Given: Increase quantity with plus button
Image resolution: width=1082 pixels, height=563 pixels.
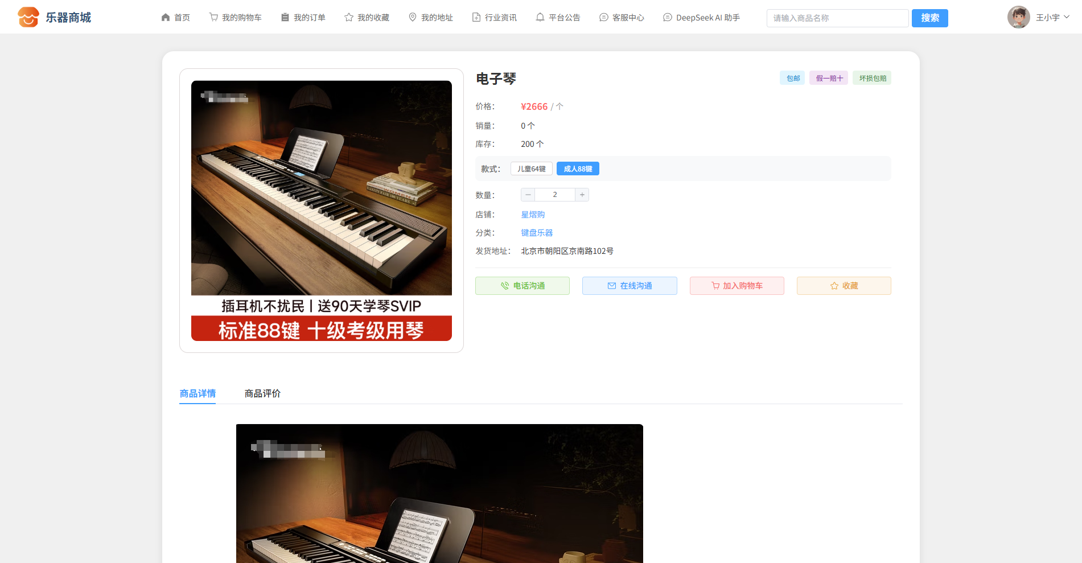Looking at the screenshot, I should [582, 195].
